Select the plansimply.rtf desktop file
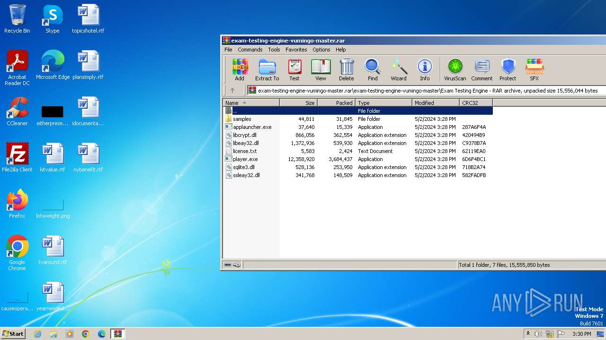 pyautogui.click(x=88, y=65)
